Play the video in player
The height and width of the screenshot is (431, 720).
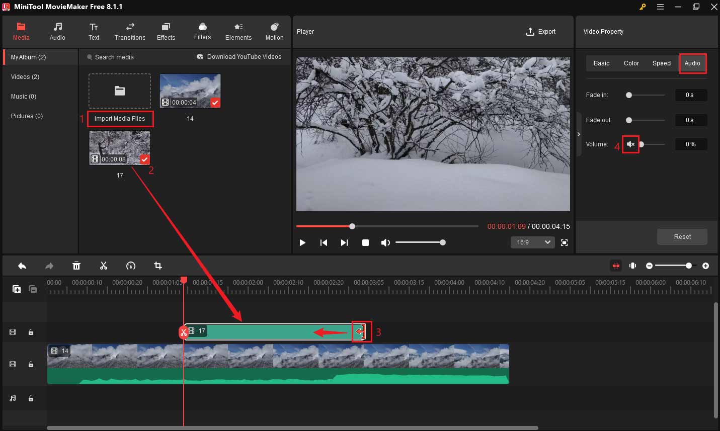tap(302, 242)
